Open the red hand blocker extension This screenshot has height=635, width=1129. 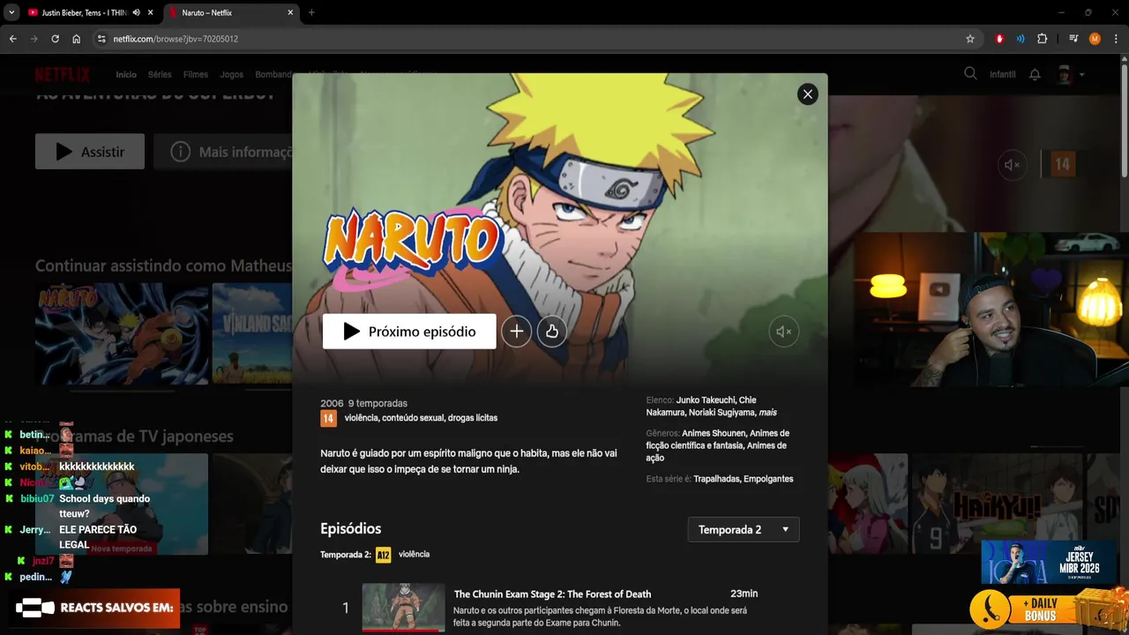(x=999, y=39)
